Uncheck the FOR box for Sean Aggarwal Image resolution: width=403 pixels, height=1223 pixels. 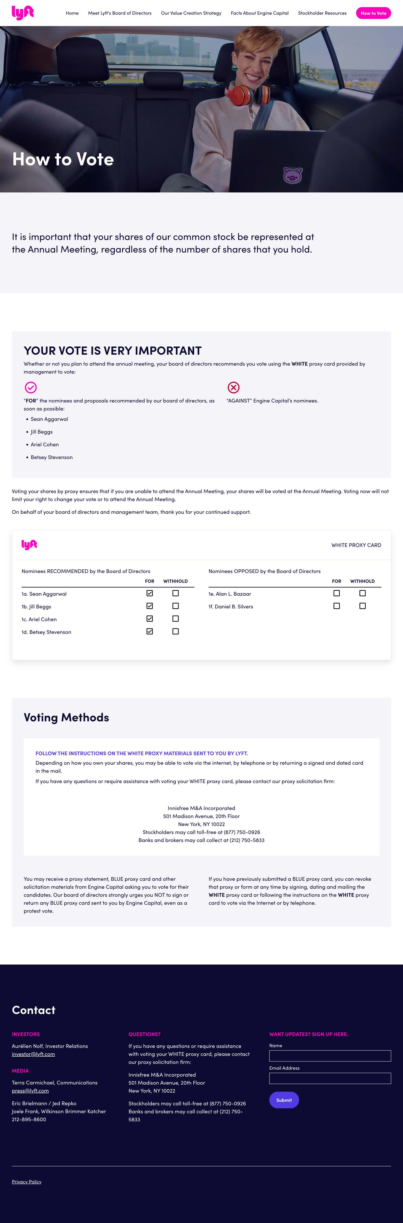(150, 593)
